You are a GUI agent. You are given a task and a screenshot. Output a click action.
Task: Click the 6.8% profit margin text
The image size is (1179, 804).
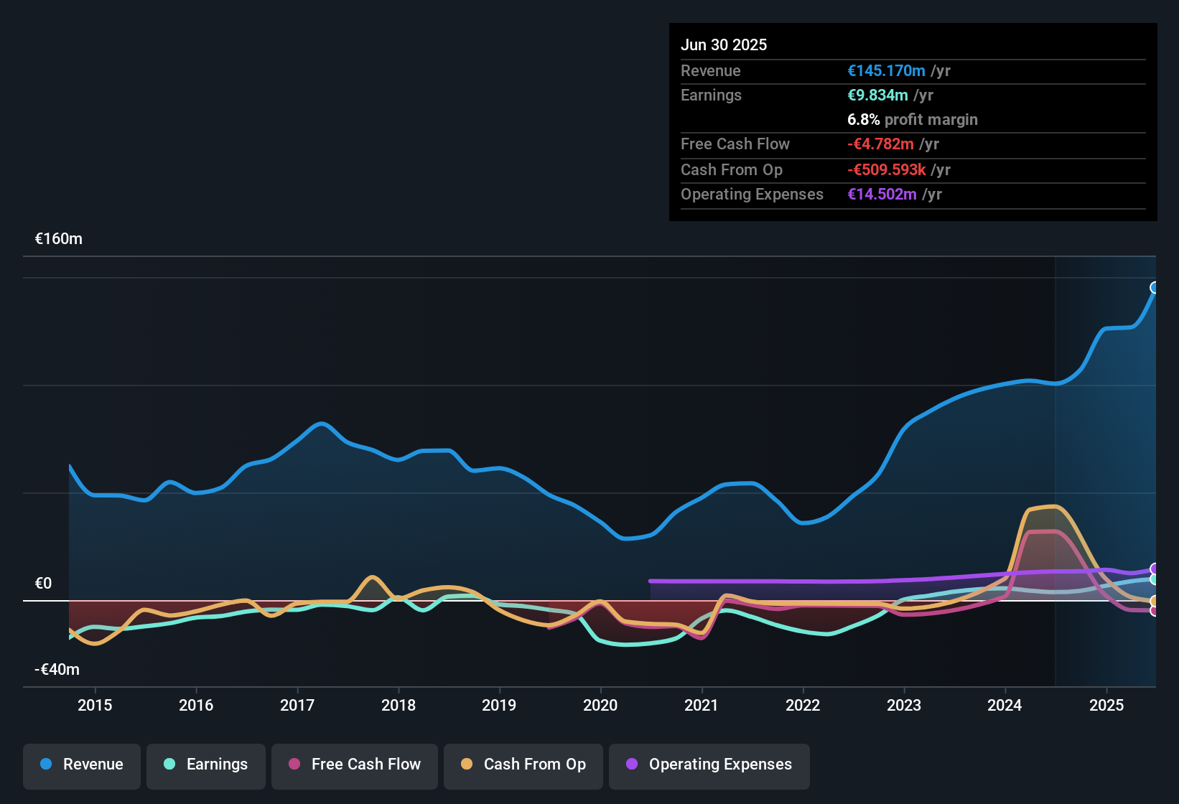pyautogui.click(x=912, y=120)
